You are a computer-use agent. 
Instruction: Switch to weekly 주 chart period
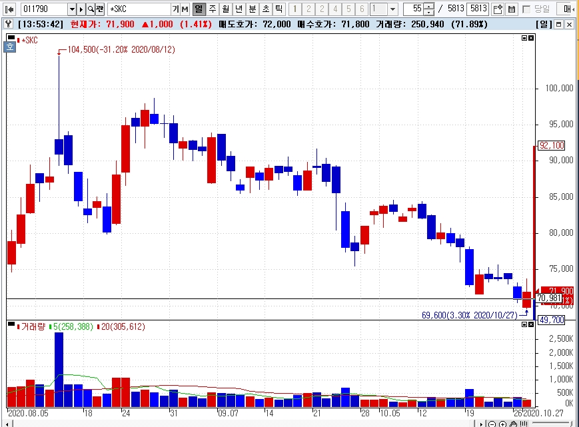213,9
